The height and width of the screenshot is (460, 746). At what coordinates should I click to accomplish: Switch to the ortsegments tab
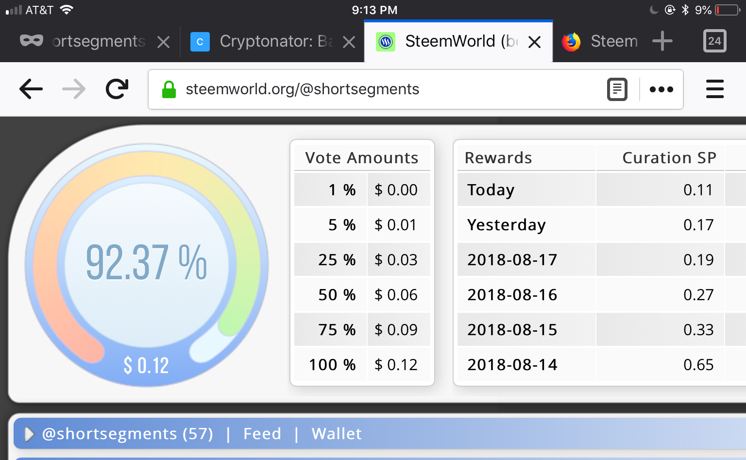click(x=90, y=42)
